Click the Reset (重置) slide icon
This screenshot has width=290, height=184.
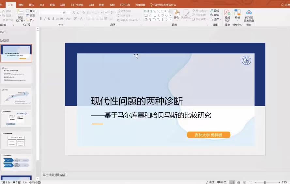pos(30,15)
